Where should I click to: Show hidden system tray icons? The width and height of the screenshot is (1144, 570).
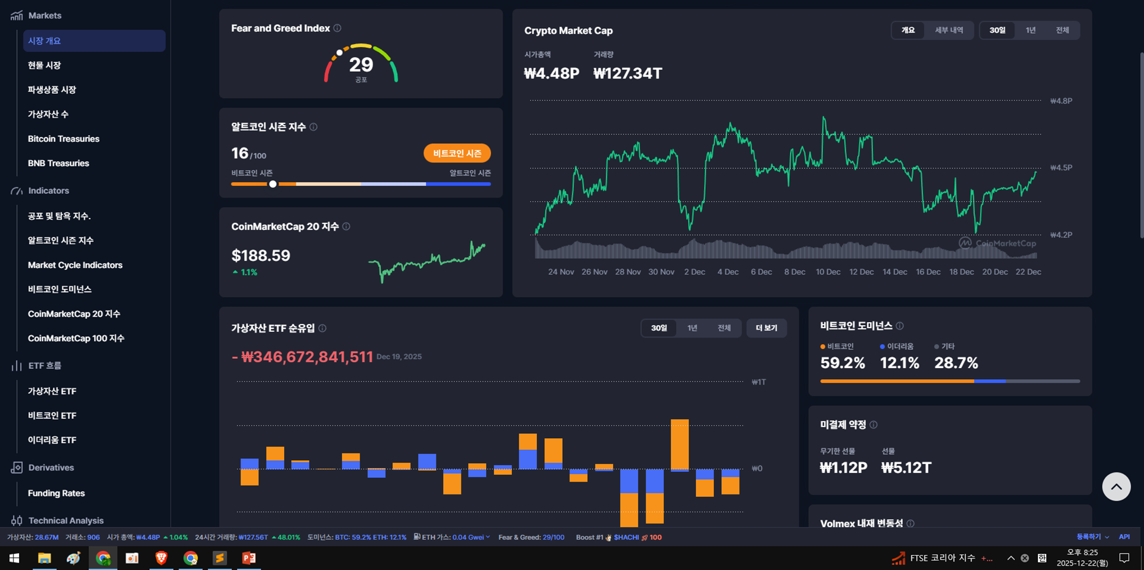pyautogui.click(x=1011, y=558)
